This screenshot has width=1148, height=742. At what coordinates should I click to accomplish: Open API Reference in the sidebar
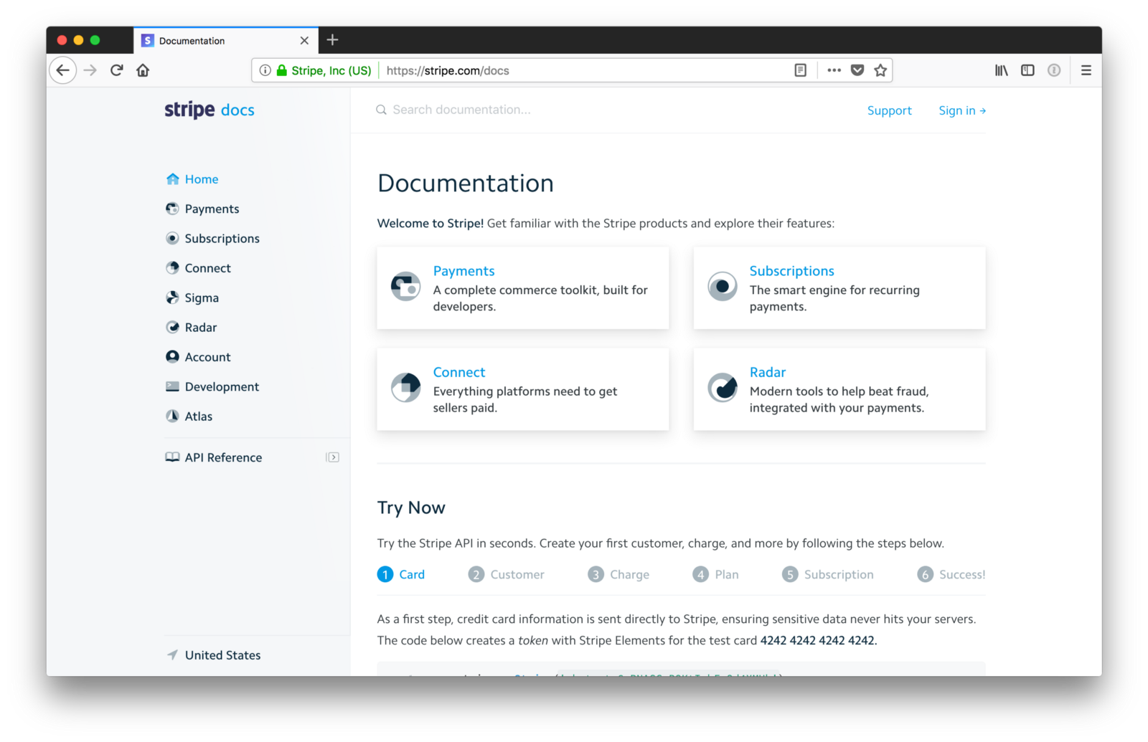click(214, 457)
